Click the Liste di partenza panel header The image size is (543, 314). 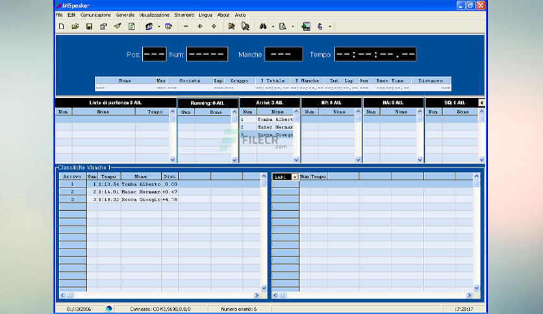[116, 103]
